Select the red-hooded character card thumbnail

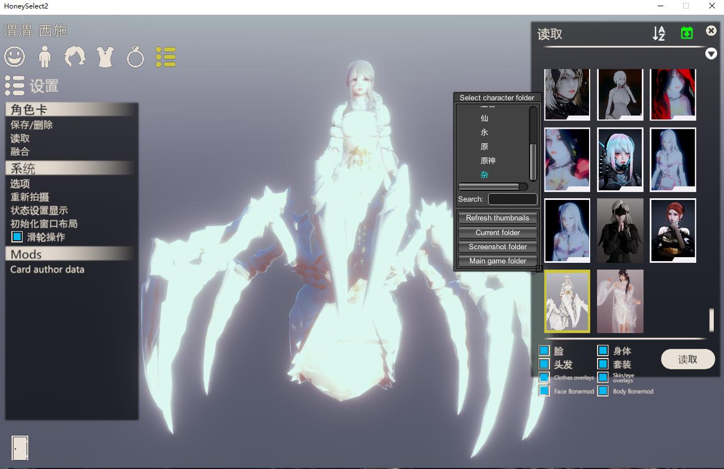tap(673, 95)
